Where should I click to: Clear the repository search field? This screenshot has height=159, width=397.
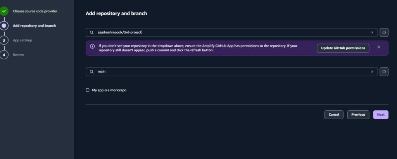(372, 32)
